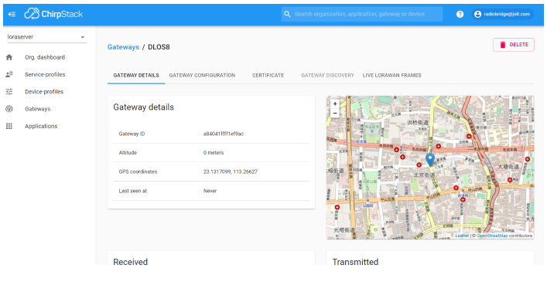This screenshot has height=292, width=547.
Task: Select gateway ID a84041ffff1ef9ac
Action: 224,134
